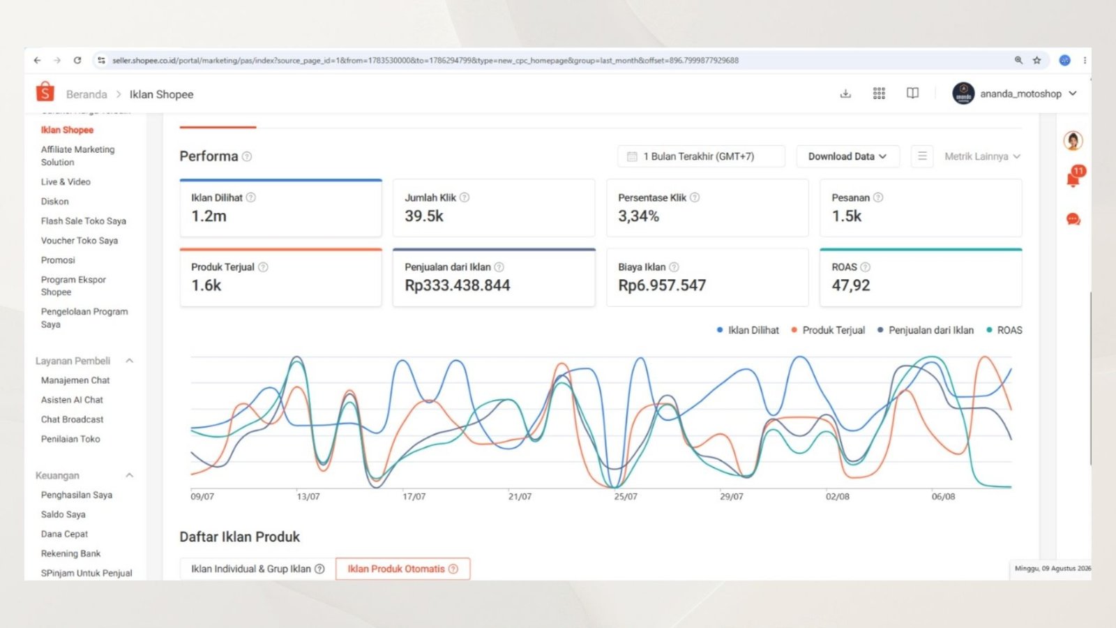This screenshot has width=1116, height=628.
Task: Open the book guide icon
Action: (912, 94)
